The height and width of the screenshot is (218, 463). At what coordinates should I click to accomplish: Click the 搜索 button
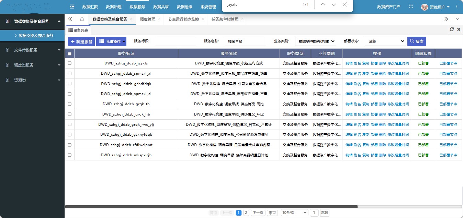click(416, 41)
